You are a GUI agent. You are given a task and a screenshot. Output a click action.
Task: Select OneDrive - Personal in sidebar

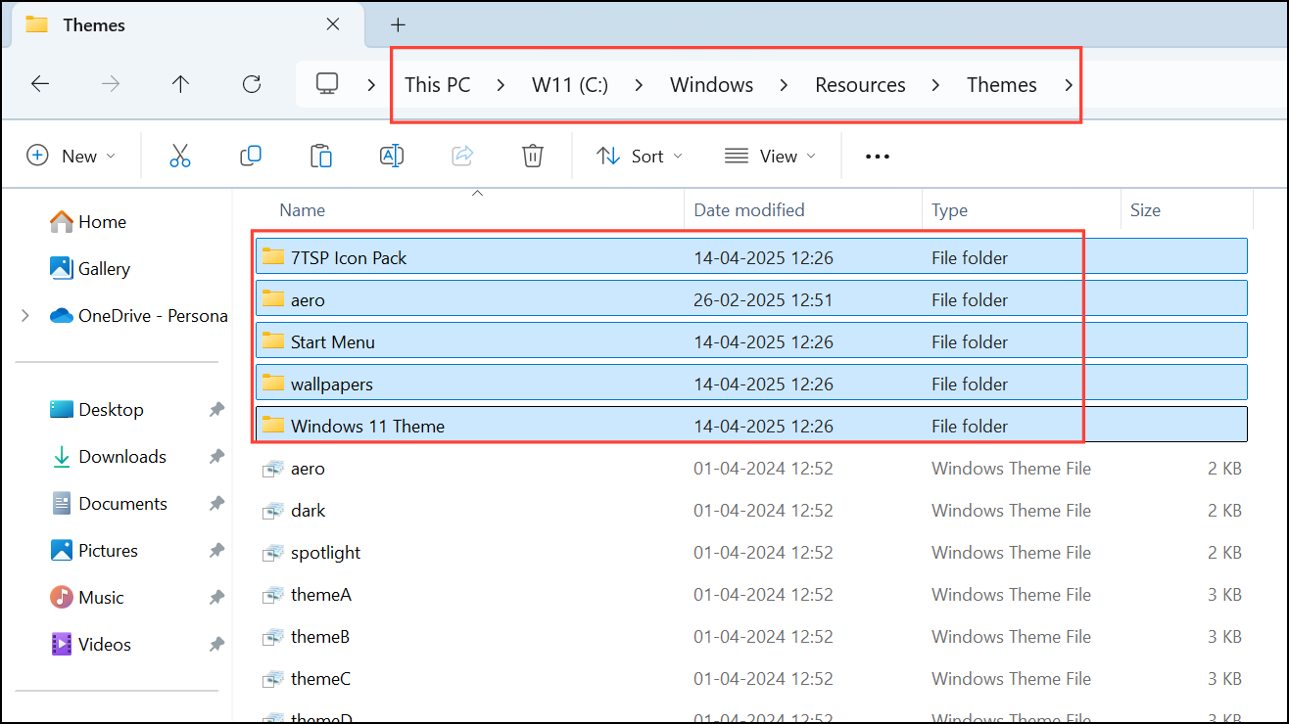point(138,316)
